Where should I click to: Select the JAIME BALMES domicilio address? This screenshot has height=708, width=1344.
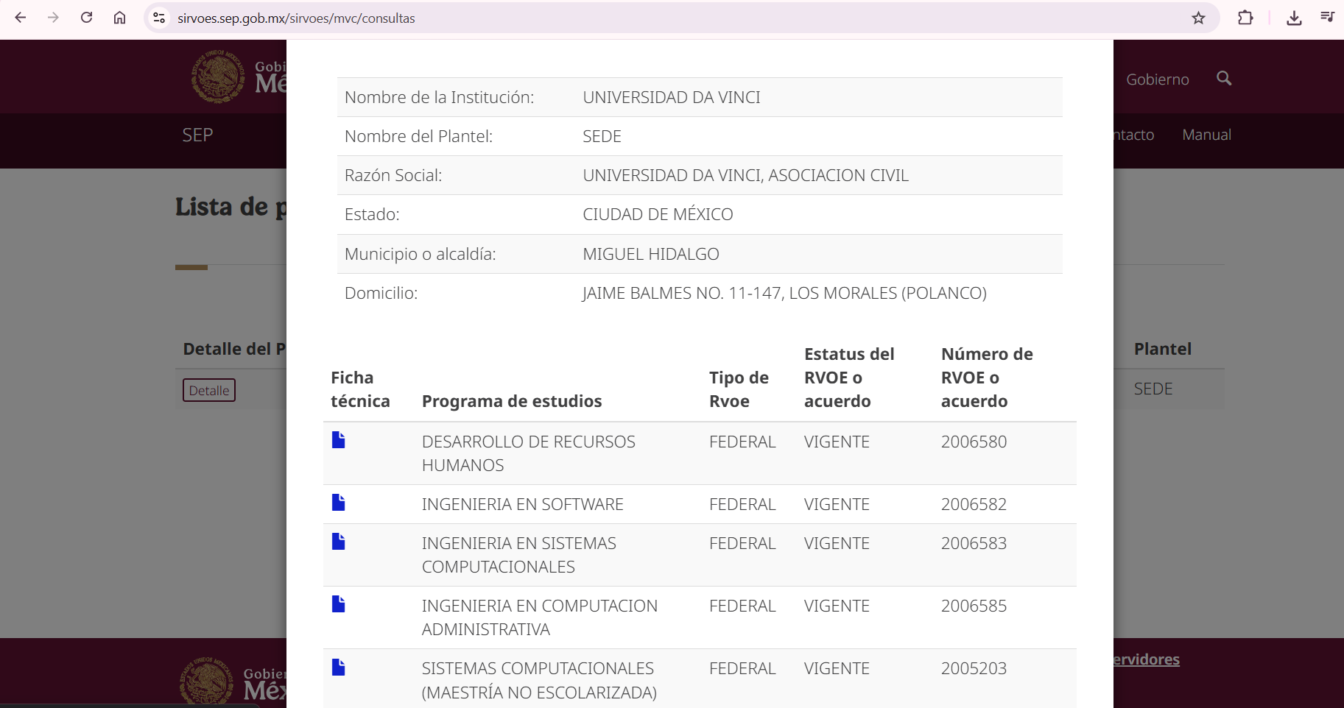[784, 293]
